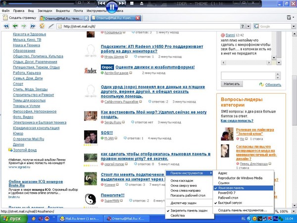
Task: Open the SOS!!! question link
Action: coord(107,133)
